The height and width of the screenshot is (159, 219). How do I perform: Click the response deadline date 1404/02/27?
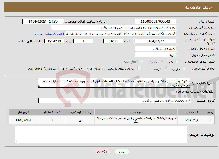pos(155,41)
